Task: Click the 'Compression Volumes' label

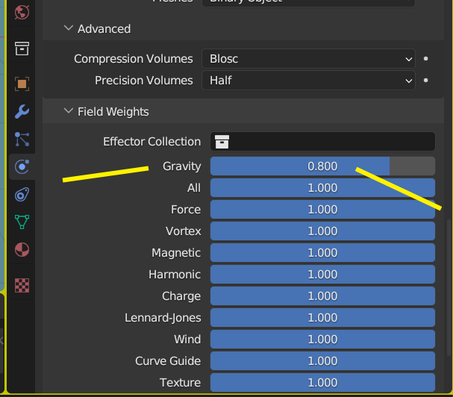Action: (133, 59)
